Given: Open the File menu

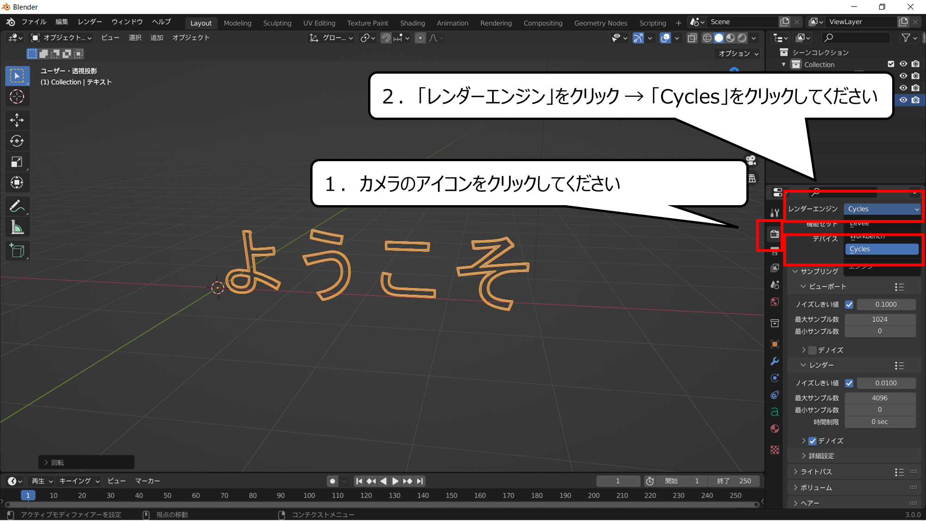Looking at the screenshot, I should point(34,22).
